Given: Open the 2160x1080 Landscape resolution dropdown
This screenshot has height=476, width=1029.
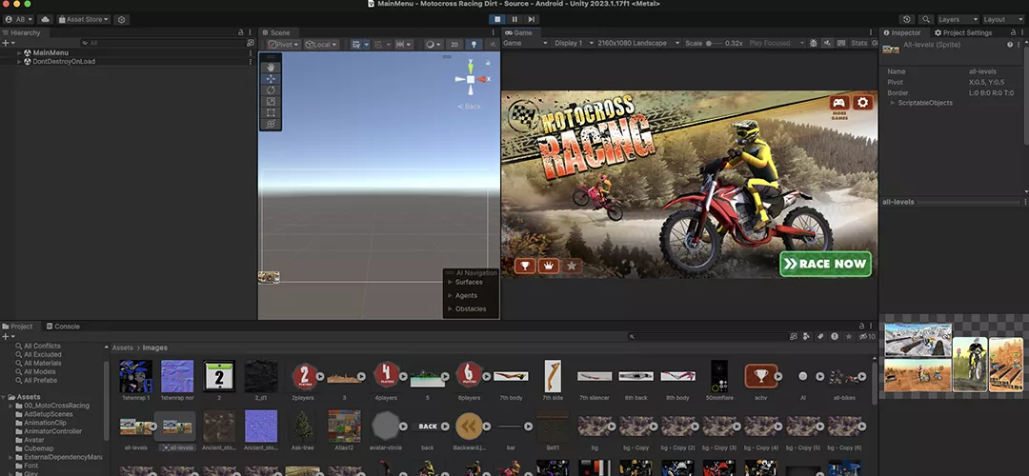Looking at the screenshot, I should pyautogui.click(x=638, y=43).
